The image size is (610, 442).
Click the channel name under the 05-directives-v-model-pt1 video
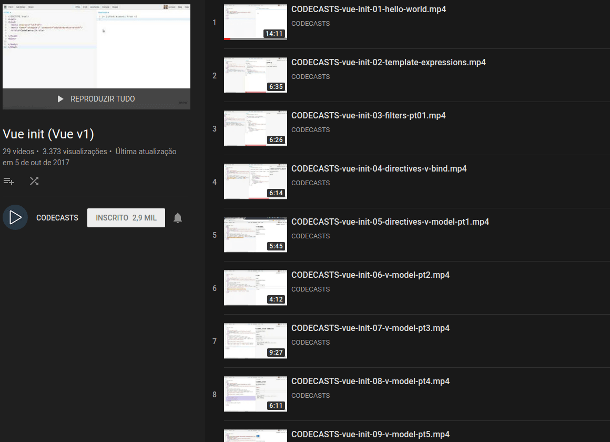(x=310, y=236)
